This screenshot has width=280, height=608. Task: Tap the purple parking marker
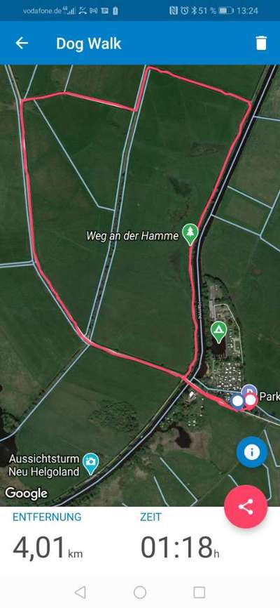250,389
